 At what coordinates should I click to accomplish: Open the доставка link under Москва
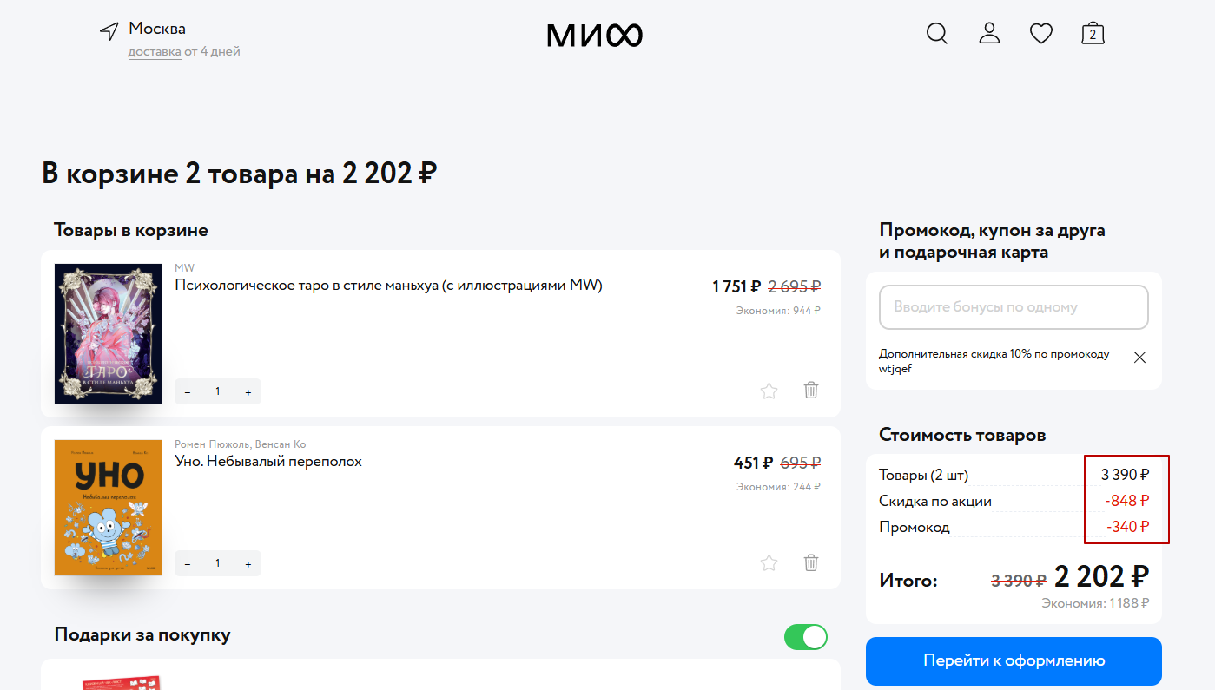pos(155,52)
